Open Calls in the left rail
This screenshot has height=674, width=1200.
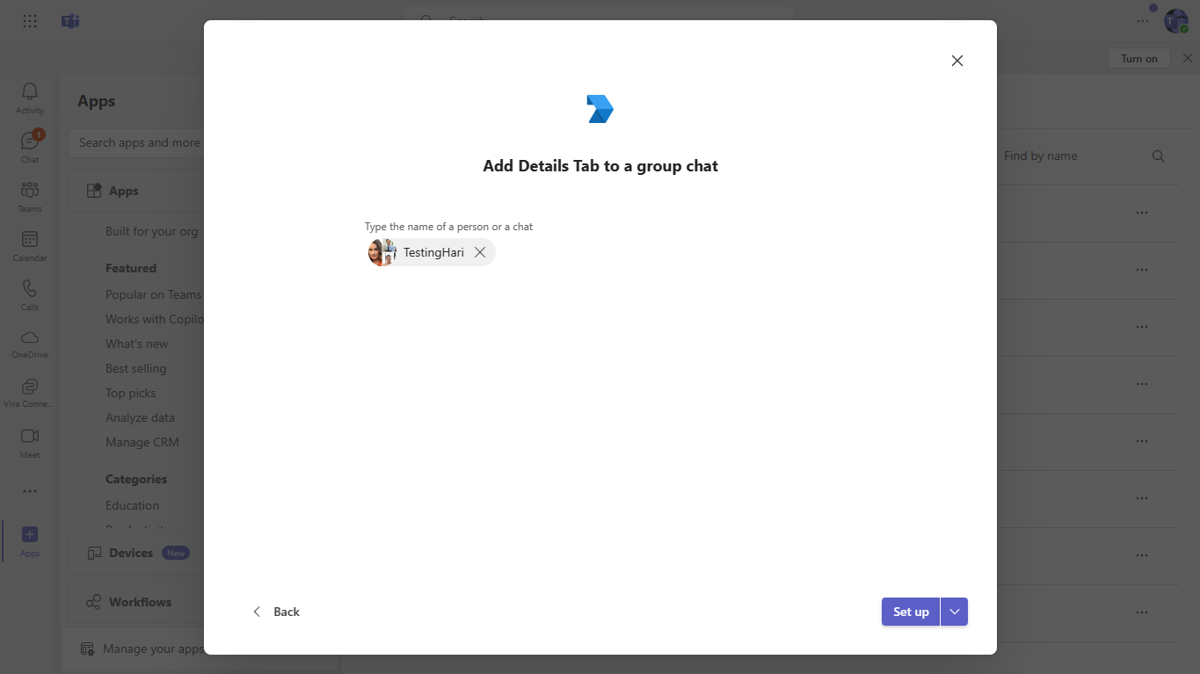[30, 294]
